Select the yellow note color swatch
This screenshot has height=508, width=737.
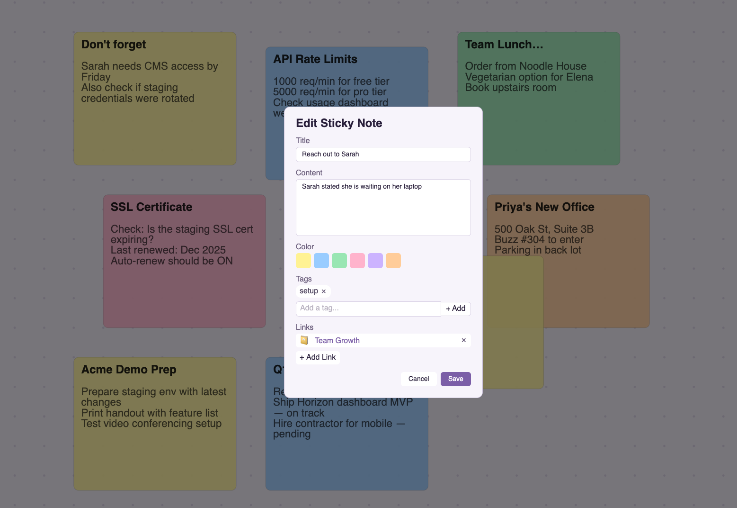[x=303, y=260]
